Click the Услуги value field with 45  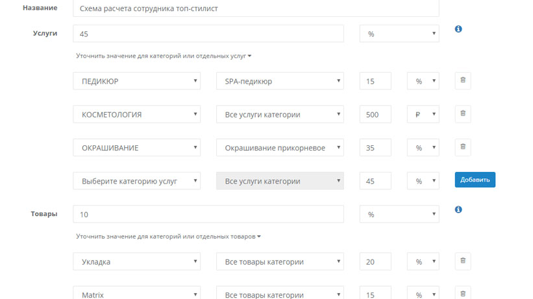[x=208, y=34]
